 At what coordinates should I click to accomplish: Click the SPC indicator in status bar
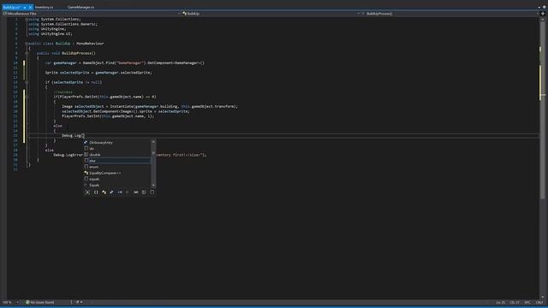[x=527, y=302]
